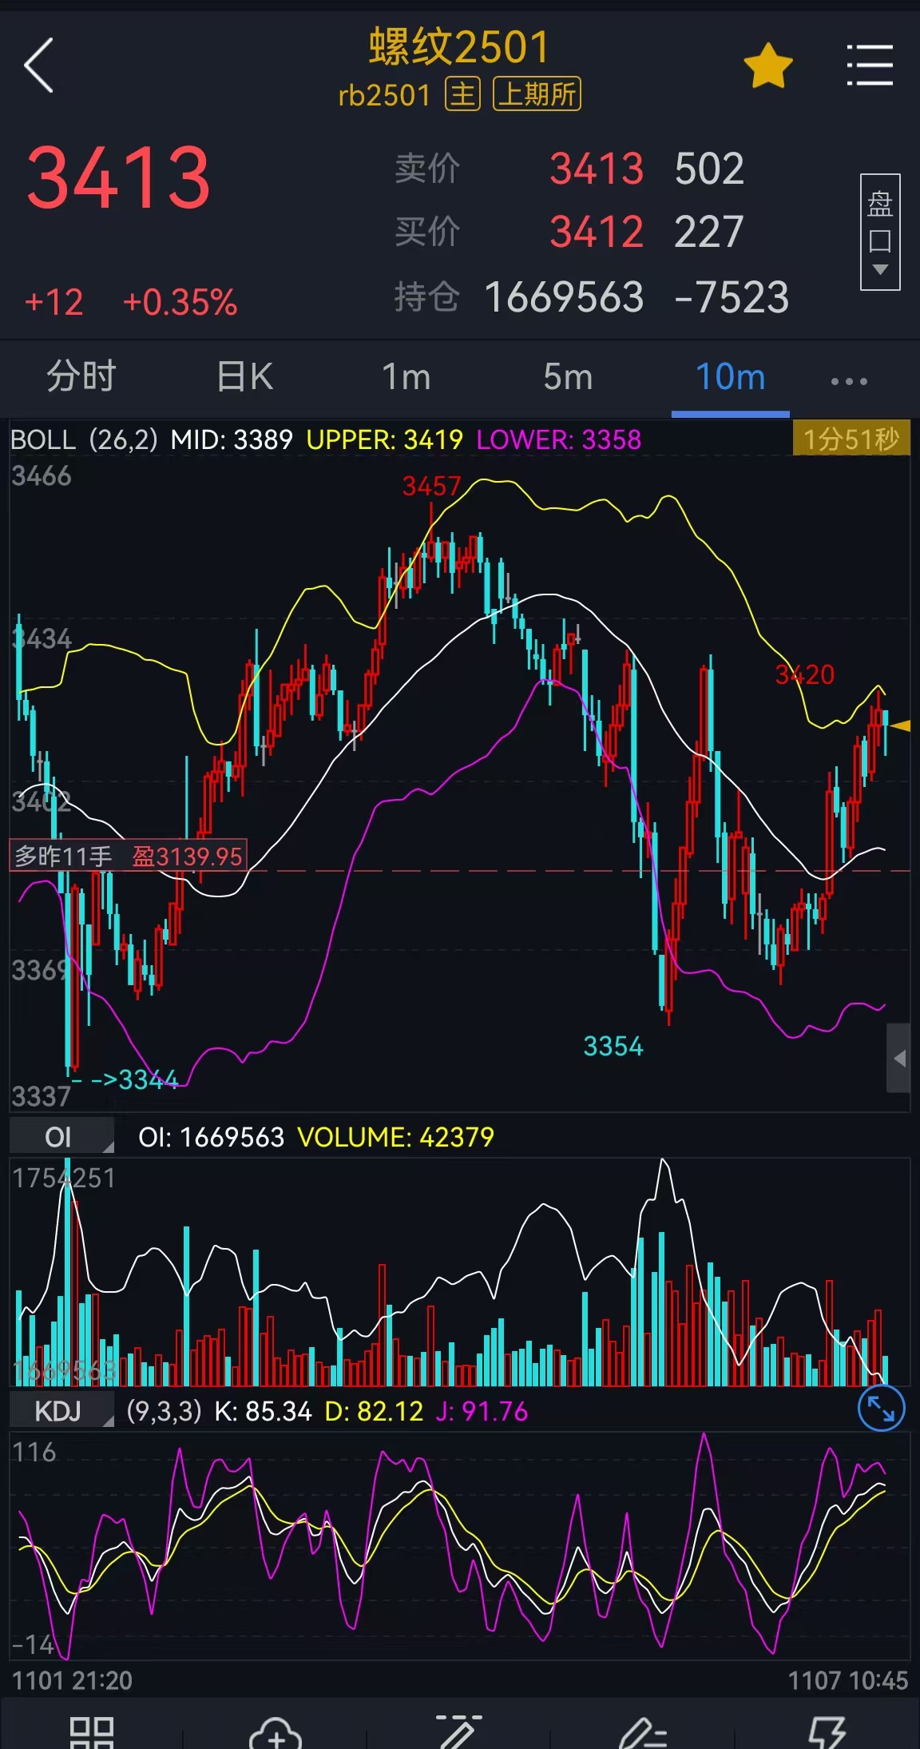Switch to the 日K tab
This screenshot has width=920, height=1749.
coord(244,376)
